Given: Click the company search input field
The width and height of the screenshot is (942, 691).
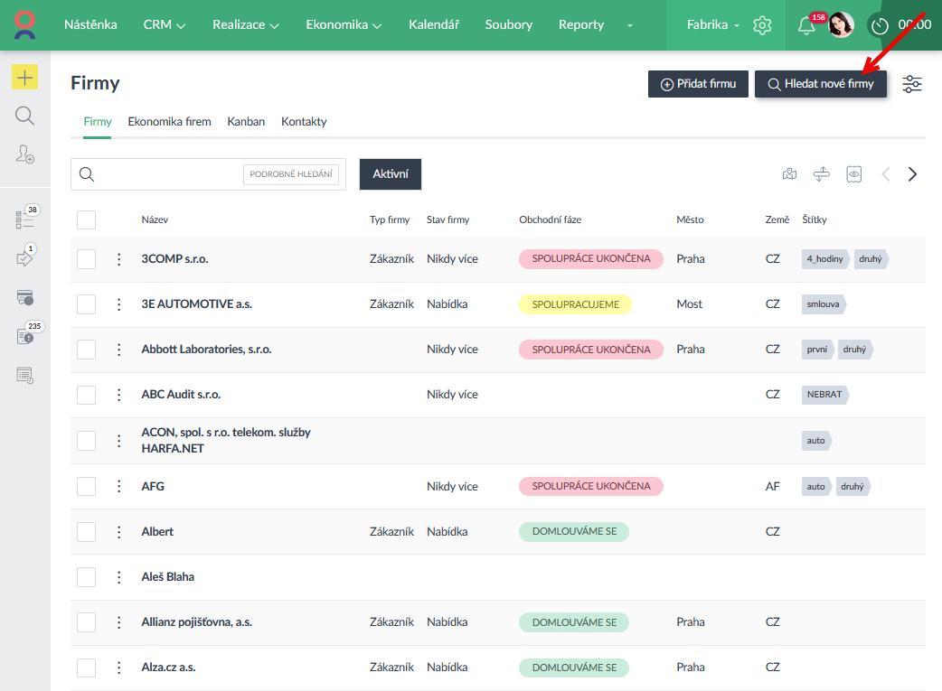Looking at the screenshot, I should 167,174.
